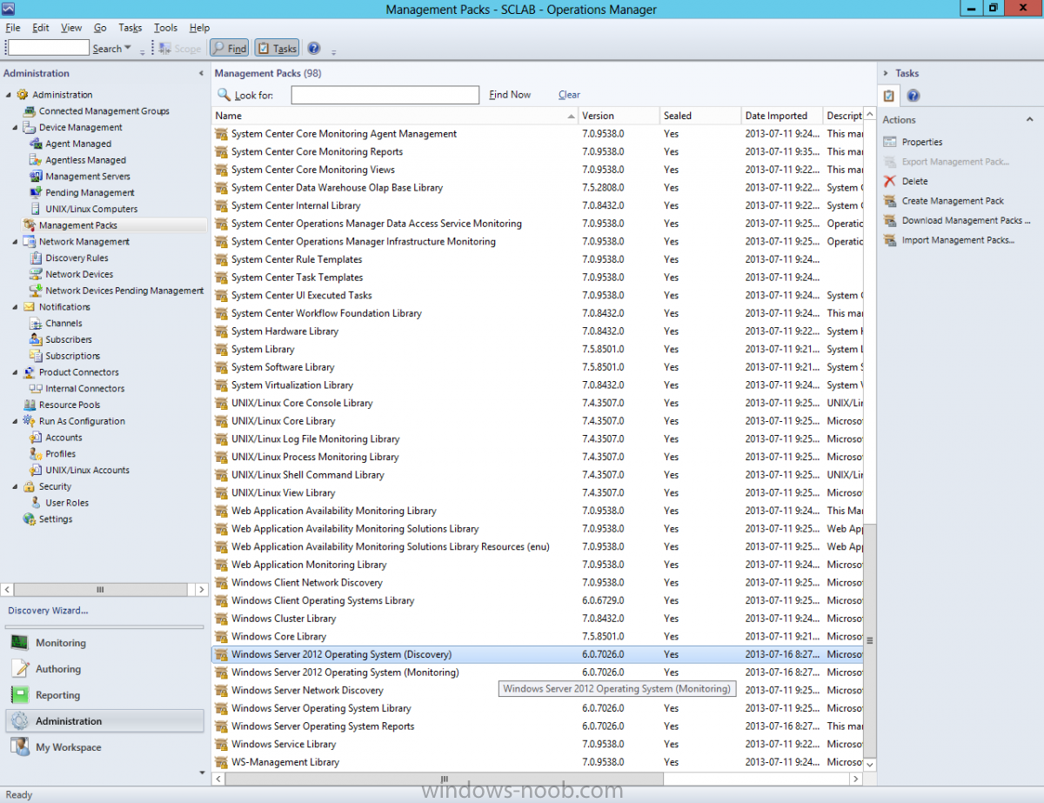Click the Connected Management Groups icon
This screenshot has width=1044, height=803.
click(30, 111)
